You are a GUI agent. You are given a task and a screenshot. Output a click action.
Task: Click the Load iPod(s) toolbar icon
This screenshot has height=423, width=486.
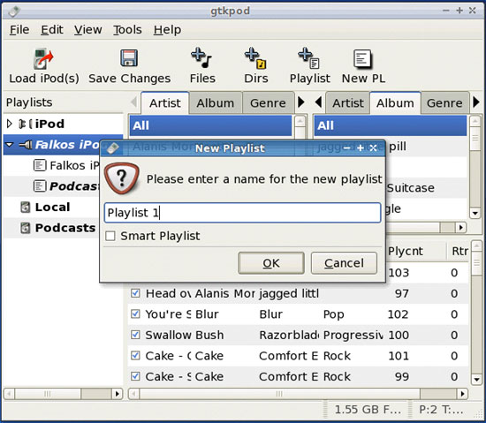point(43,59)
